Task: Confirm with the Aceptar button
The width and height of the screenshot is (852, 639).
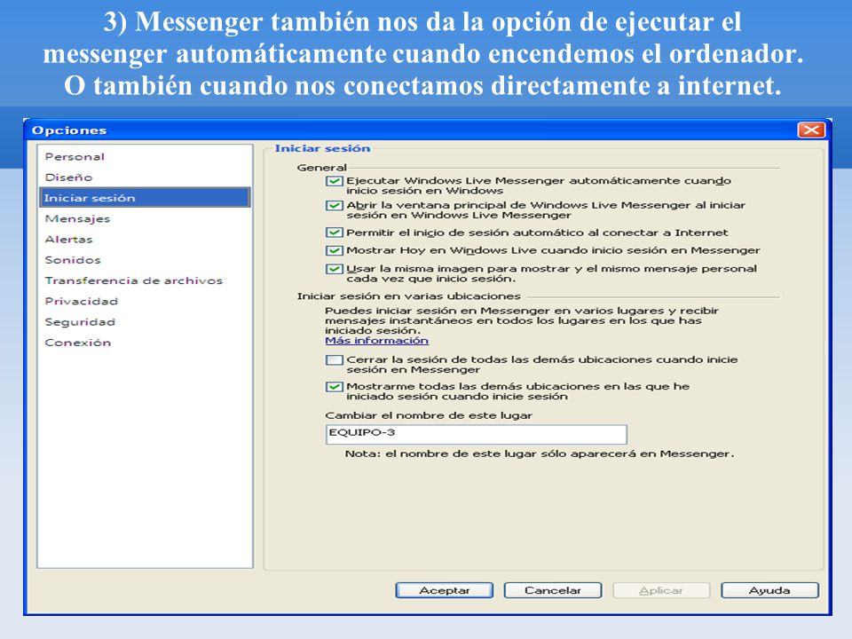Action: [x=445, y=590]
